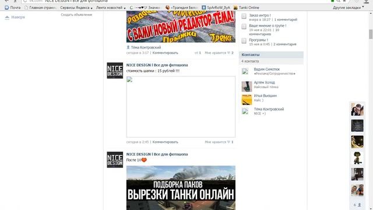Comment on the 3:17 post via Комментировать

(x=165, y=53)
